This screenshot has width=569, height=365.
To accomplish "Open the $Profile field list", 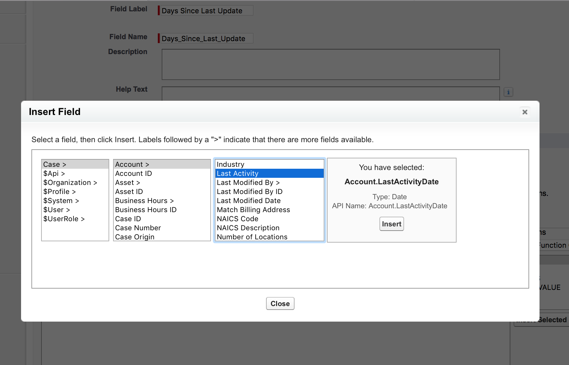I will click(59, 192).
